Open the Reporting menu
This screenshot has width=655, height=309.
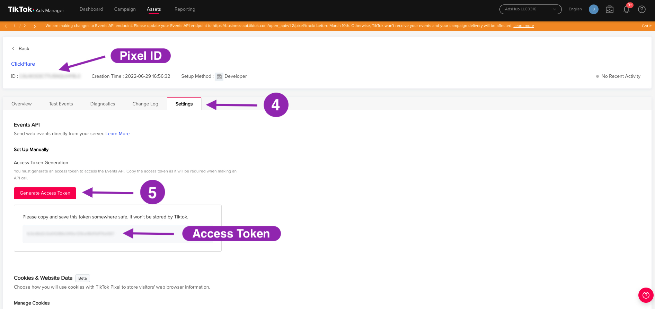[x=185, y=9]
